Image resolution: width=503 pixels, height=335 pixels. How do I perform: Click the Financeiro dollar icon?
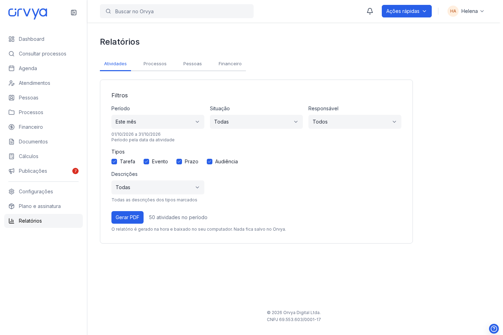point(12,127)
